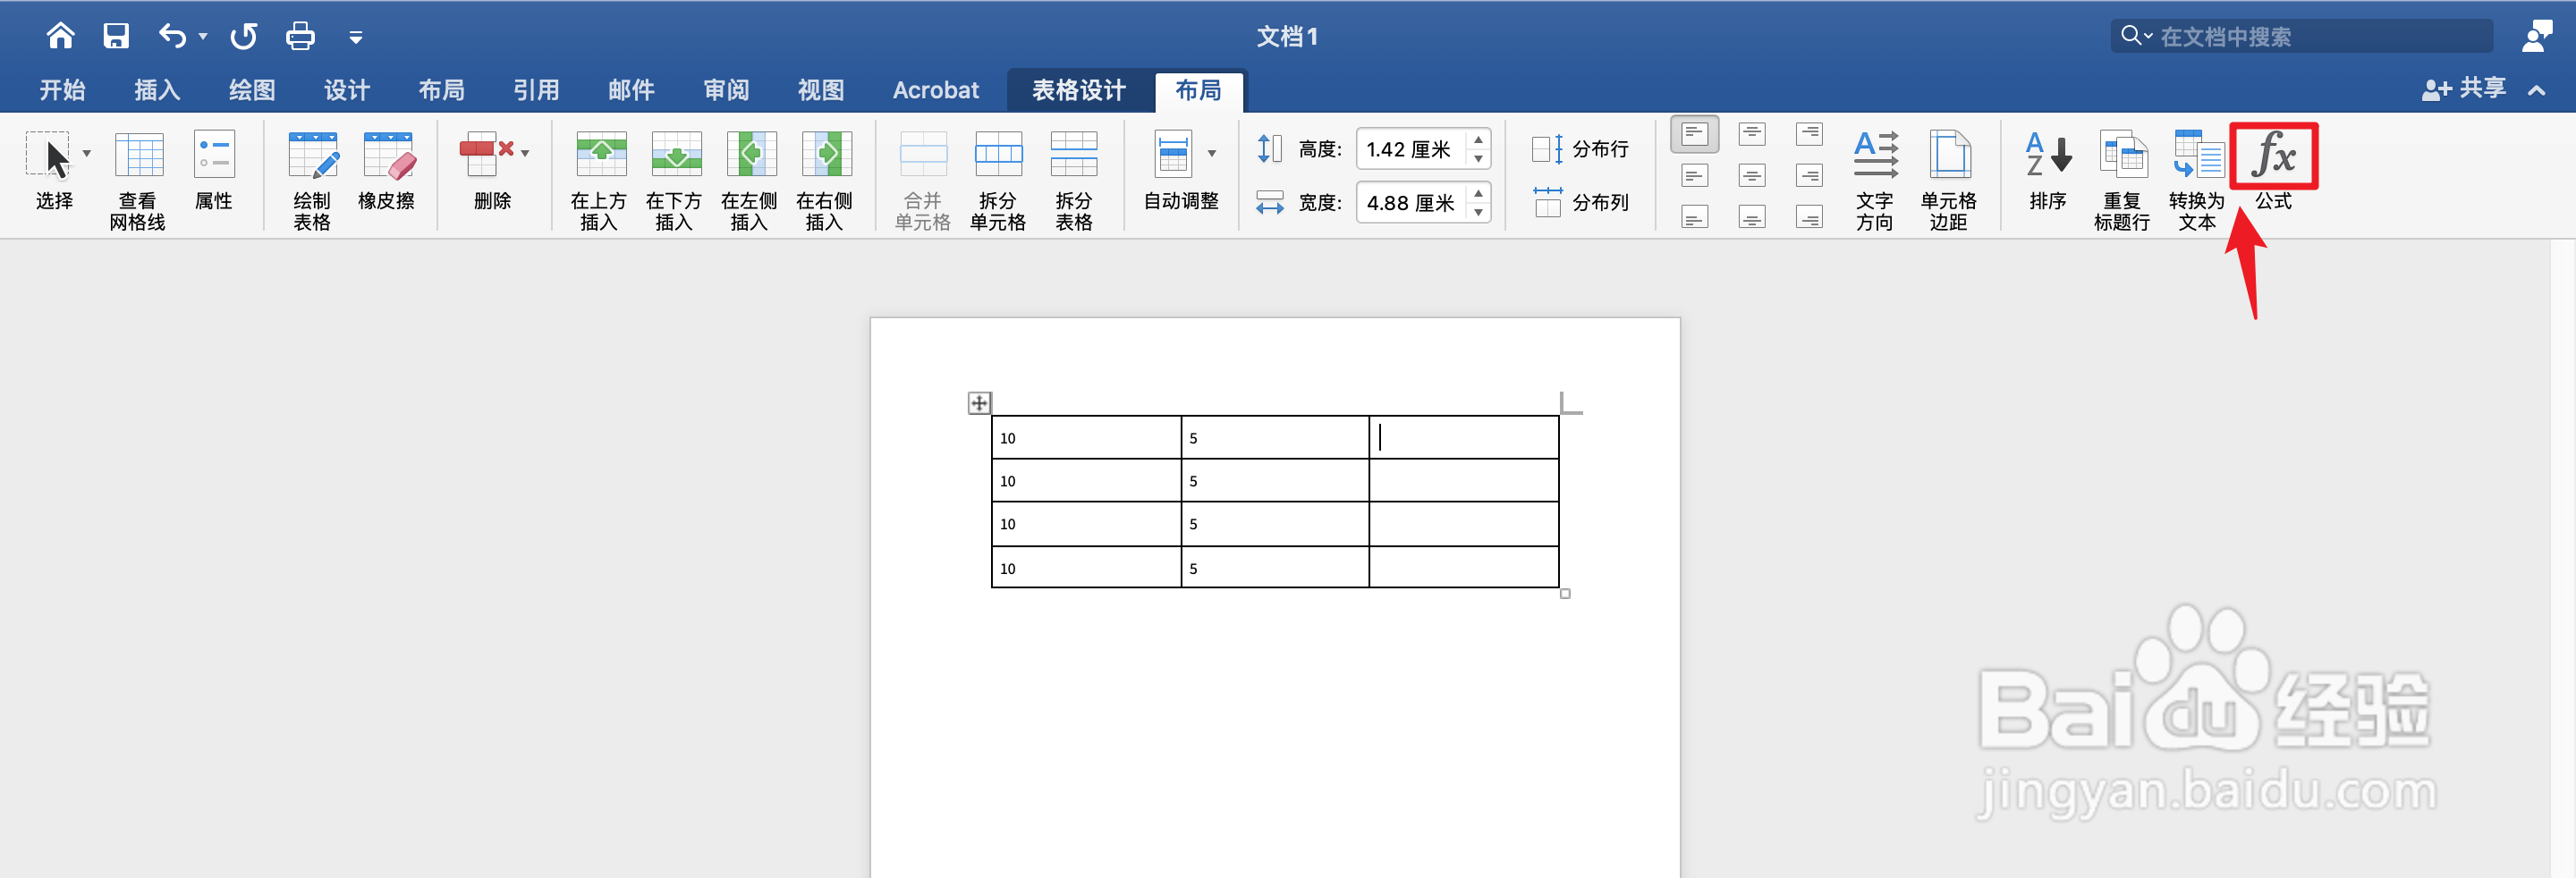Viewport: 2576px width, 878px height.
Task: Open table Properties (属性)
Action: pyautogui.click(x=213, y=170)
